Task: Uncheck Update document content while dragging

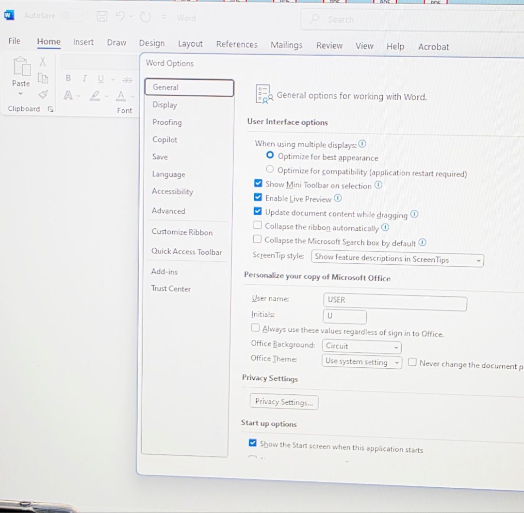Action: tap(257, 211)
